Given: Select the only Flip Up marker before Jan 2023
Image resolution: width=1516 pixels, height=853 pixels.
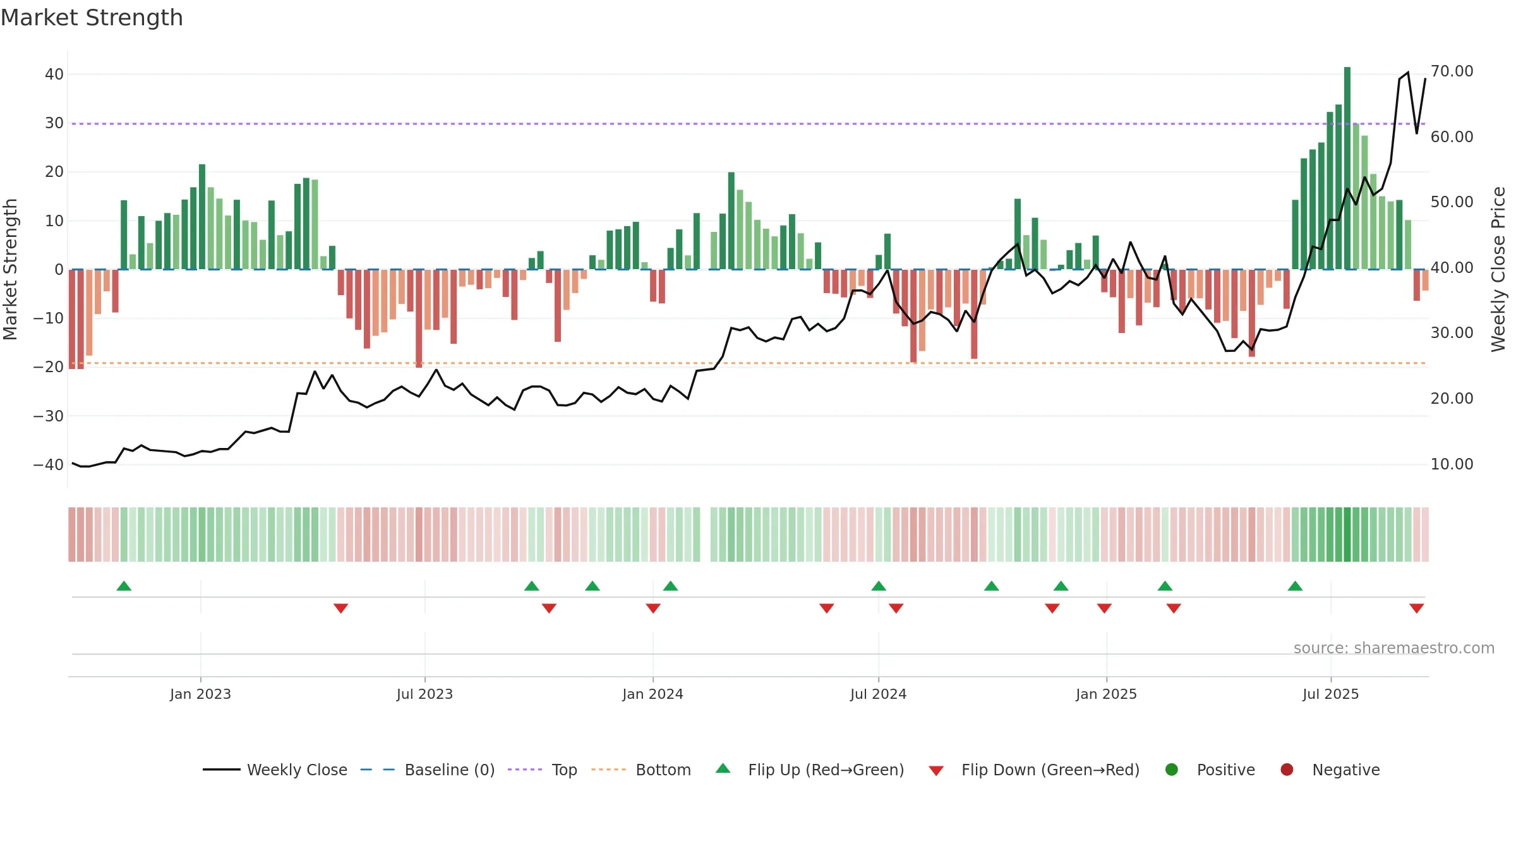Looking at the screenshot, I should 124,586.
